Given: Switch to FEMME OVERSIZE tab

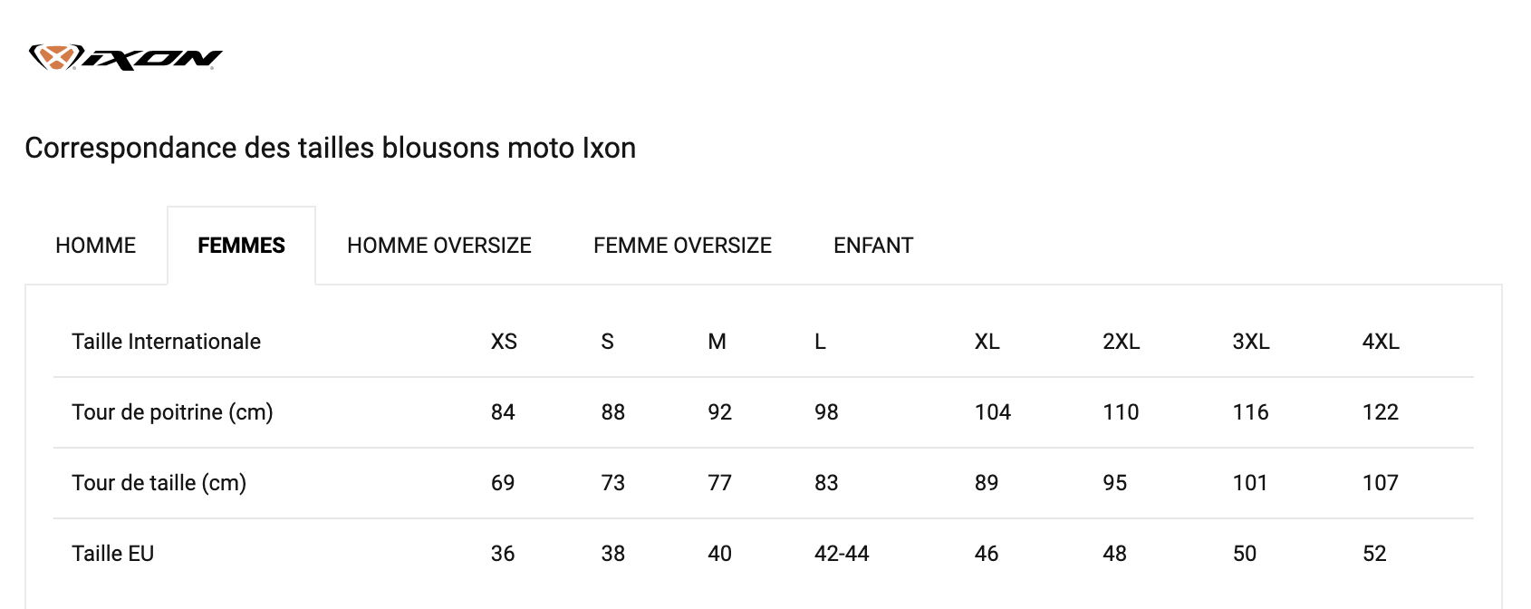Looking at the screenshot, I should click(682, 246).
